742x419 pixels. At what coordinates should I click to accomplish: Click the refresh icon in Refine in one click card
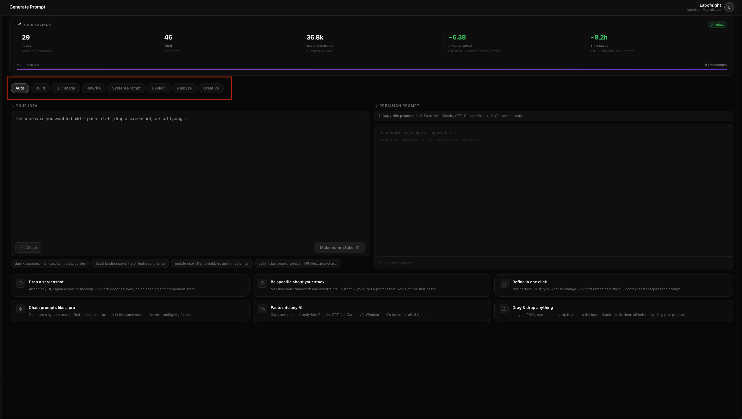(504, 283)
